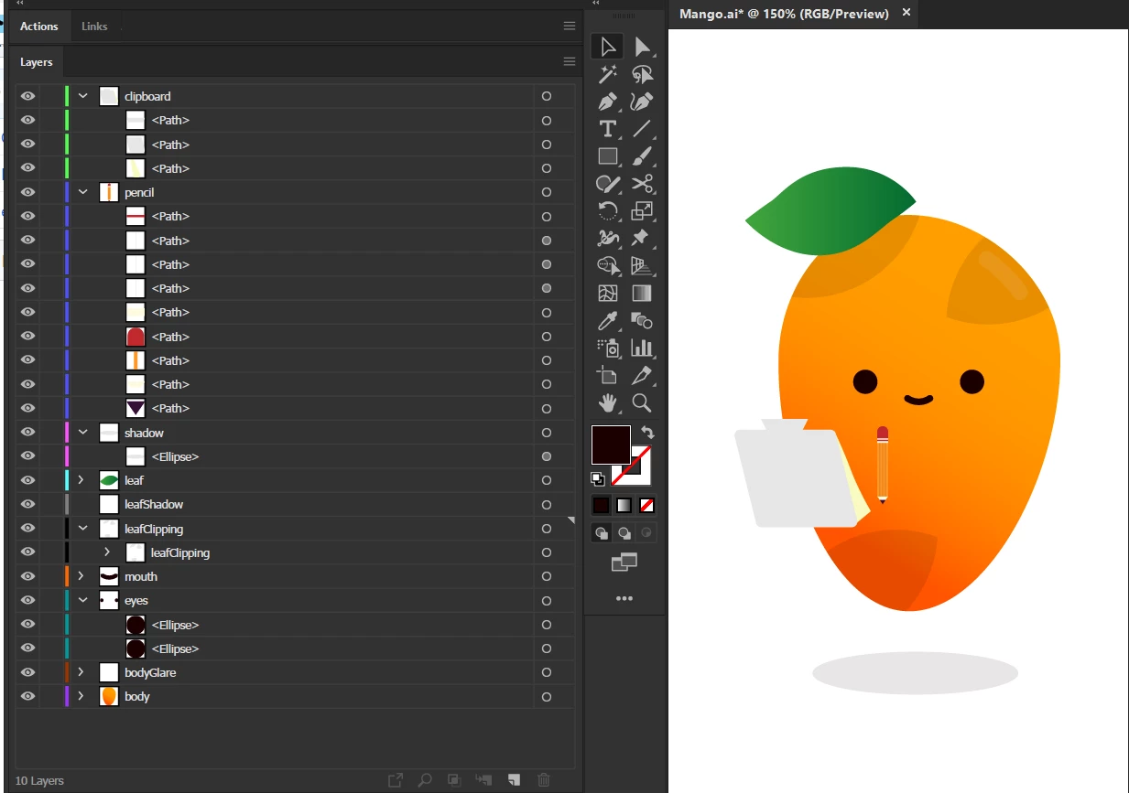Viewport: 1129px width, 793px height.
Task: Click the Direct Selection tool
Action: click(x=641, y=47)
